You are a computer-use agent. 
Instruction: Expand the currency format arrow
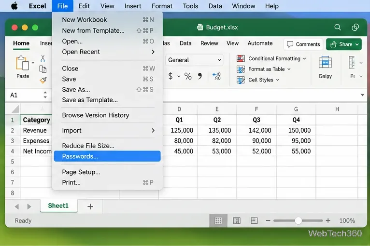coord(179,76)
